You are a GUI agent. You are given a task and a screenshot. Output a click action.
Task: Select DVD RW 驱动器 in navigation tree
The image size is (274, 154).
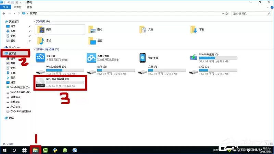click(18, 111)
